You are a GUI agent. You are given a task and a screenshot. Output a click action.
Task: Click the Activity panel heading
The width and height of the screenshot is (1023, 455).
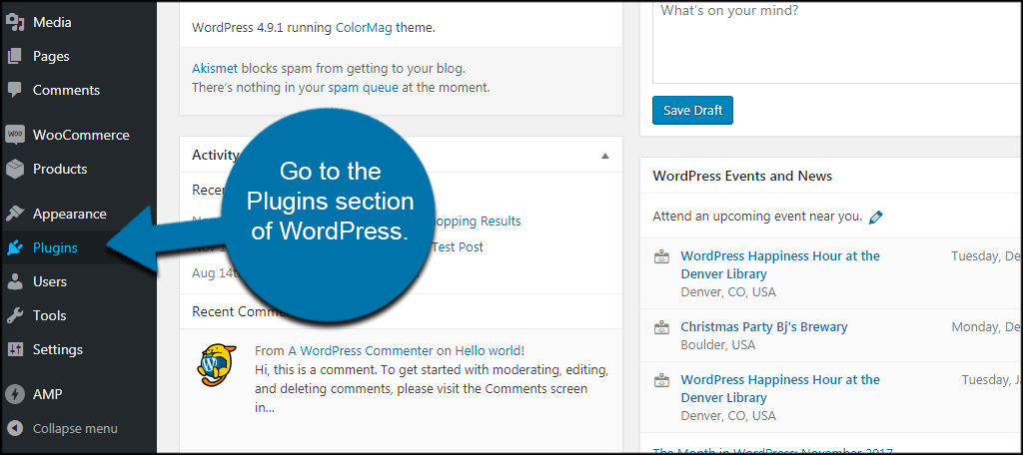click(x=215, y=155)
